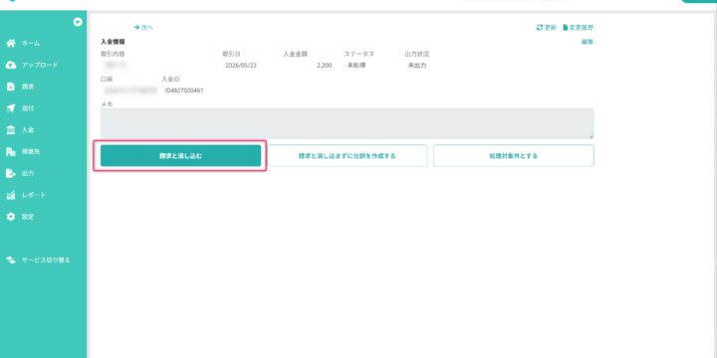Click the deposit amount 2,200
Image resolution: width=717 pixels, height=358 pixels.
[325, 66]
